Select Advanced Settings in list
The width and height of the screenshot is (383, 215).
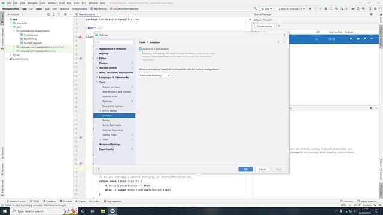pos(110,145)
